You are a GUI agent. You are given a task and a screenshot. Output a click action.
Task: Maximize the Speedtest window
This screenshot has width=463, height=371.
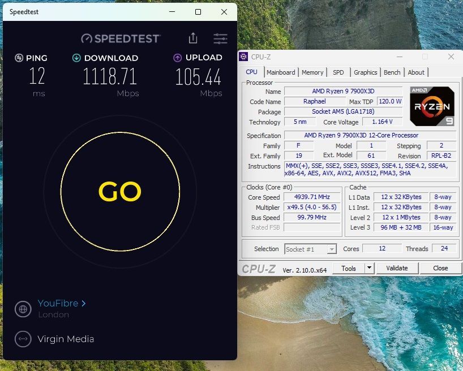198,12
